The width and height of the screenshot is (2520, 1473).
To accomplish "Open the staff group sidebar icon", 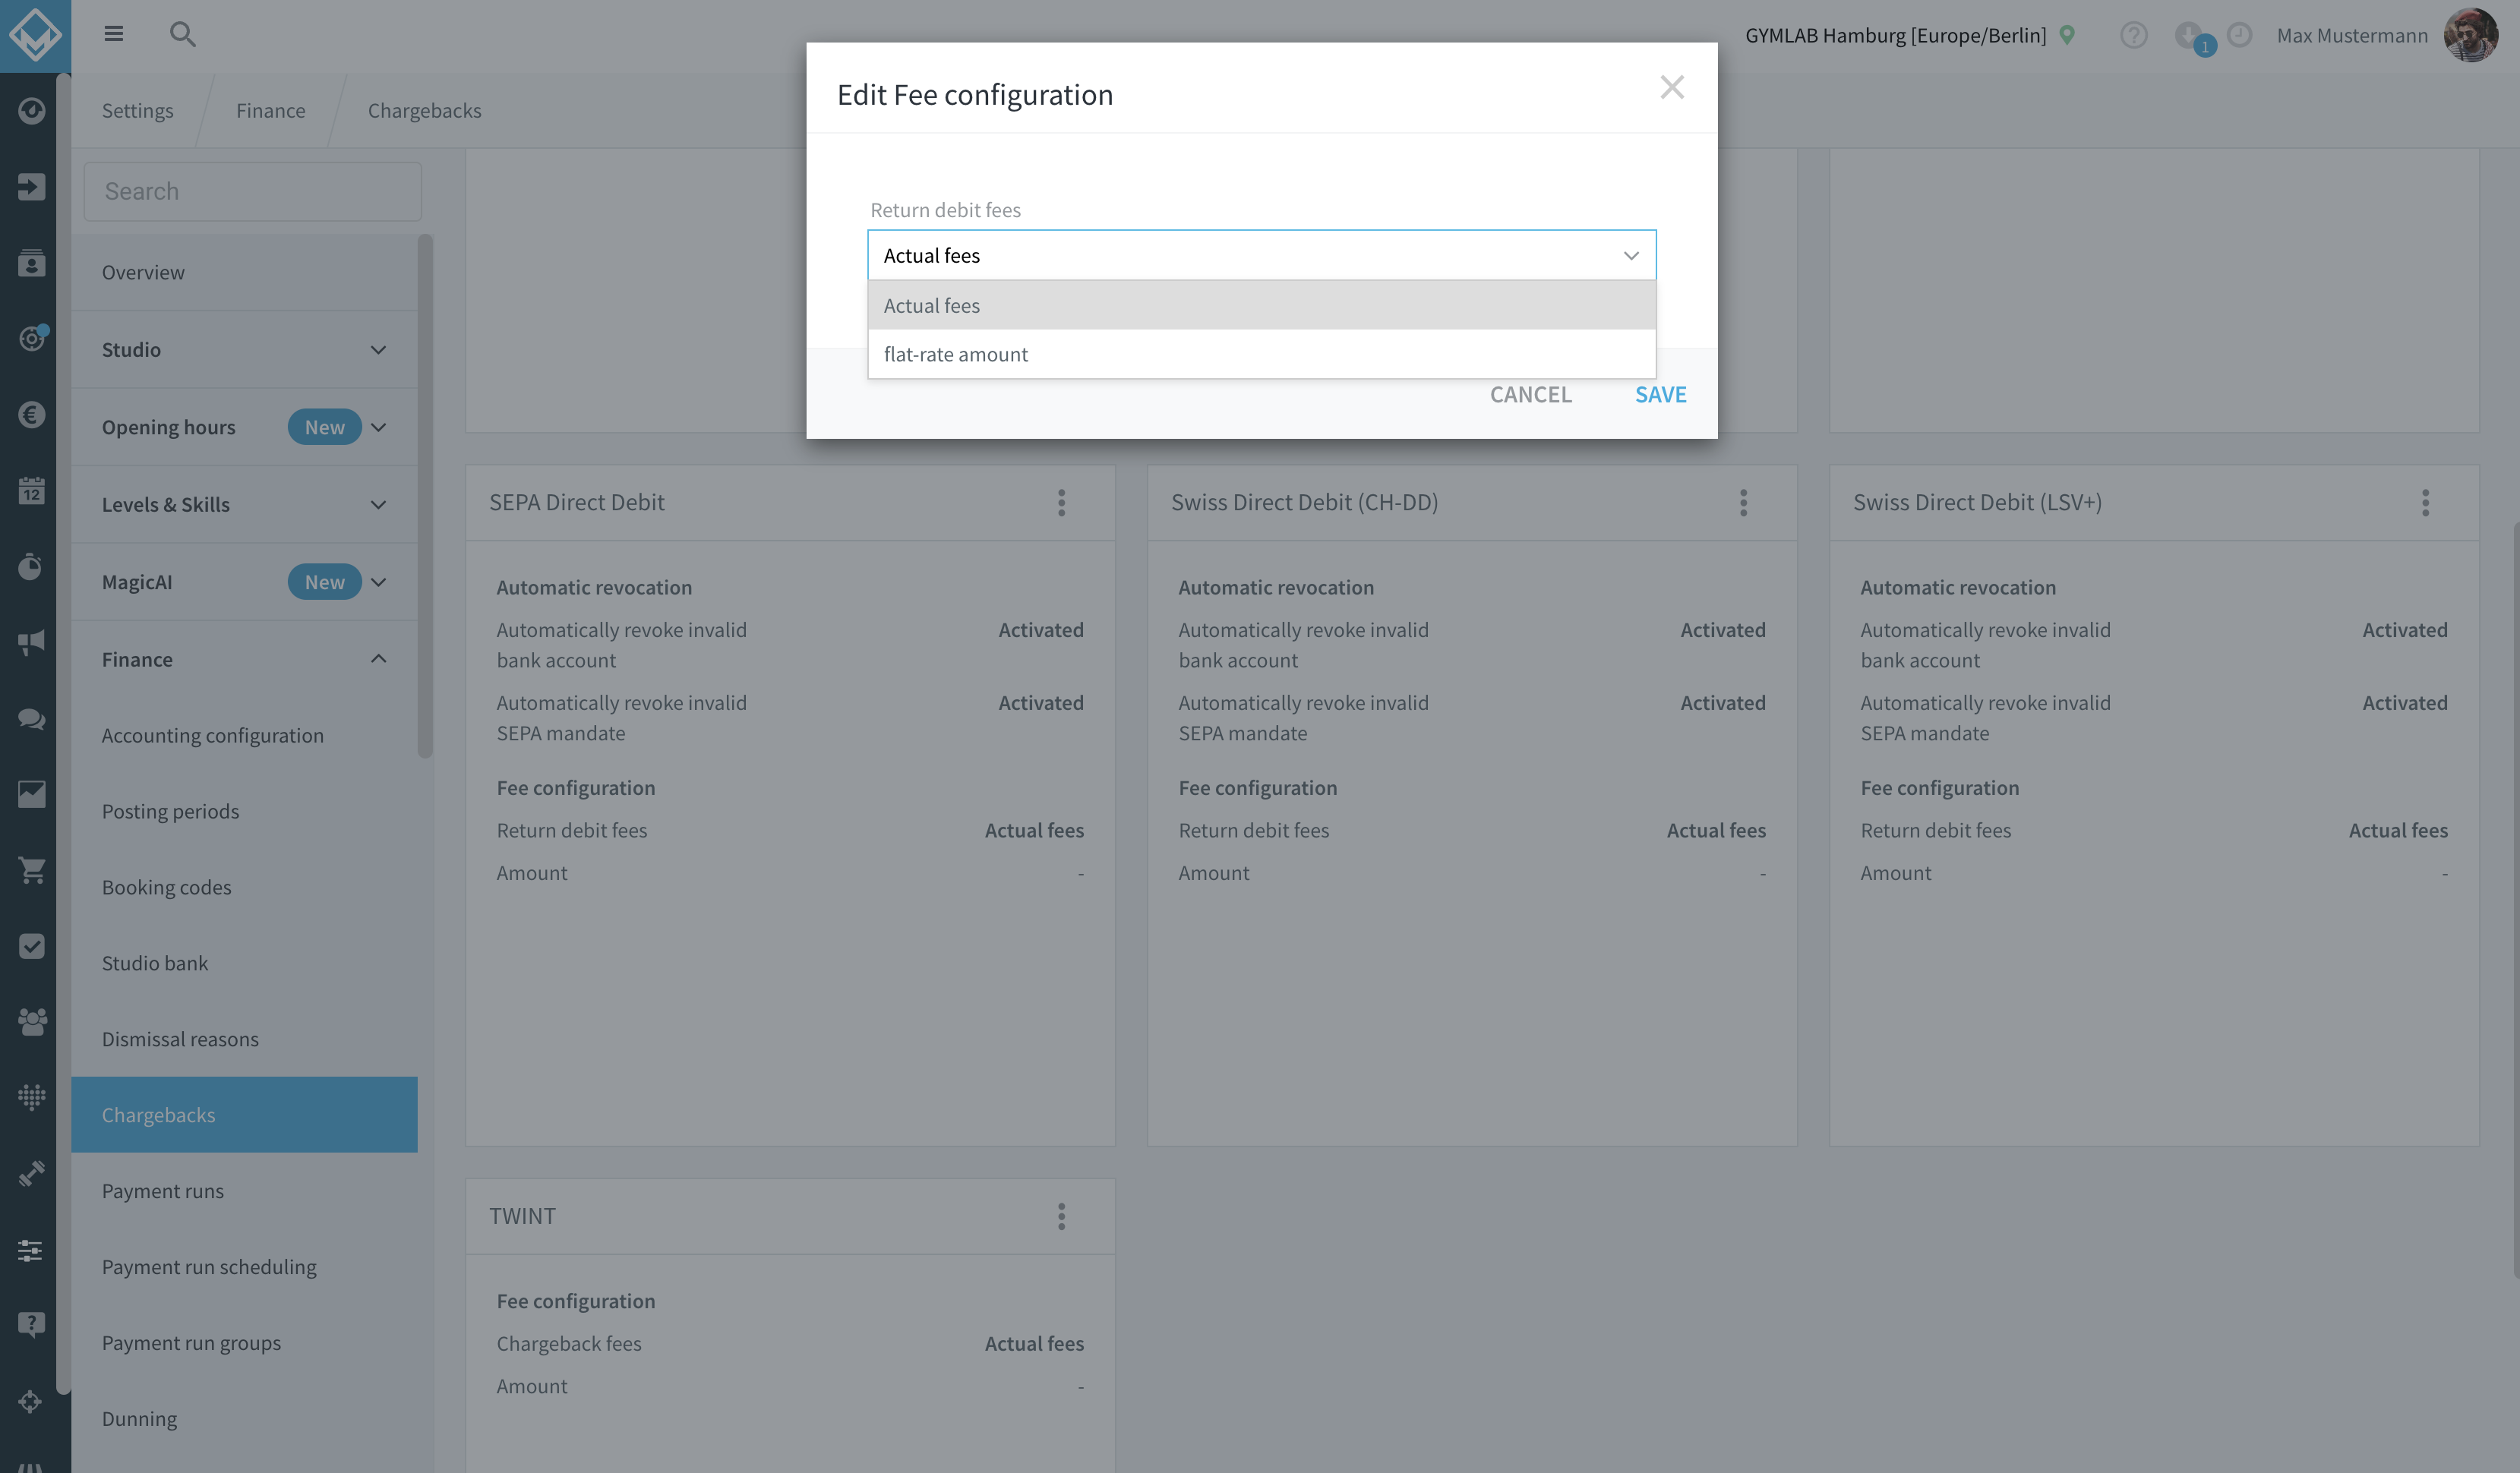I will [x=31, y=1022].
